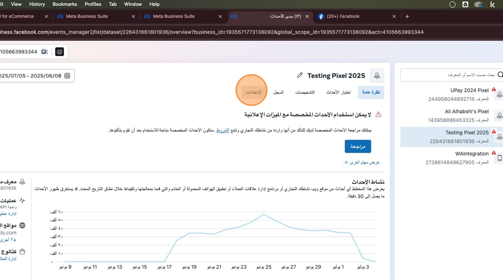Select Ali Alhabshi's Pixel dataset
The width and height of the screenshot is (503, 280).
point(452,116)
